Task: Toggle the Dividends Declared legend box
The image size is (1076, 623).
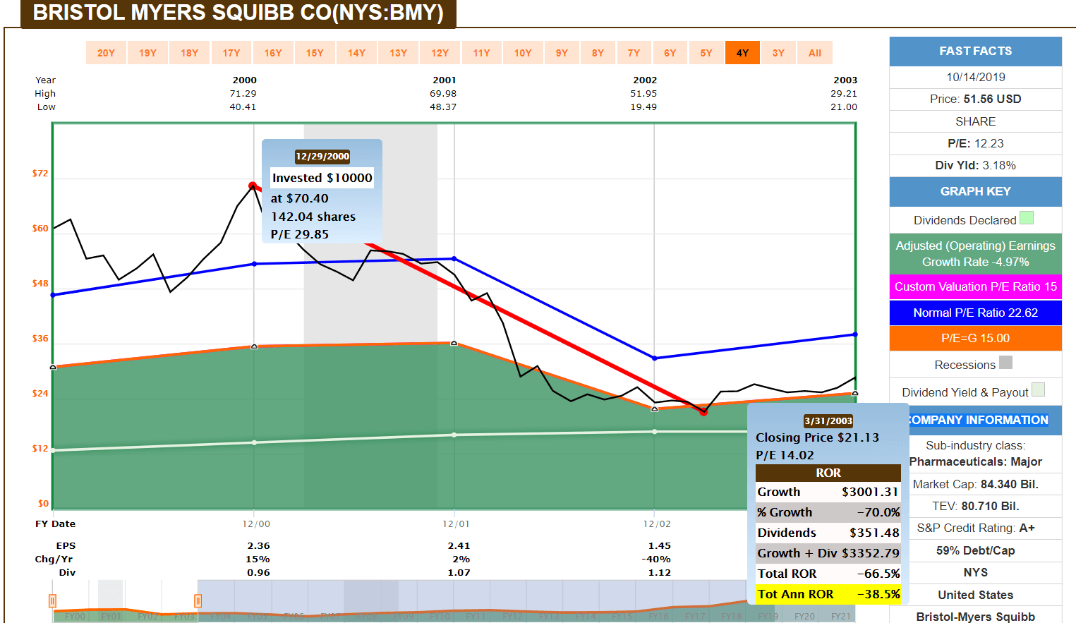Action: 1027,218
